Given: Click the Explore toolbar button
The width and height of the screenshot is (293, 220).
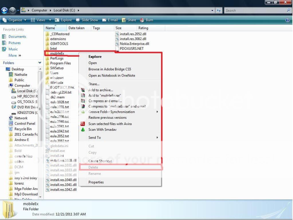Looking at the screenshot, I should [x=63, y=20].
